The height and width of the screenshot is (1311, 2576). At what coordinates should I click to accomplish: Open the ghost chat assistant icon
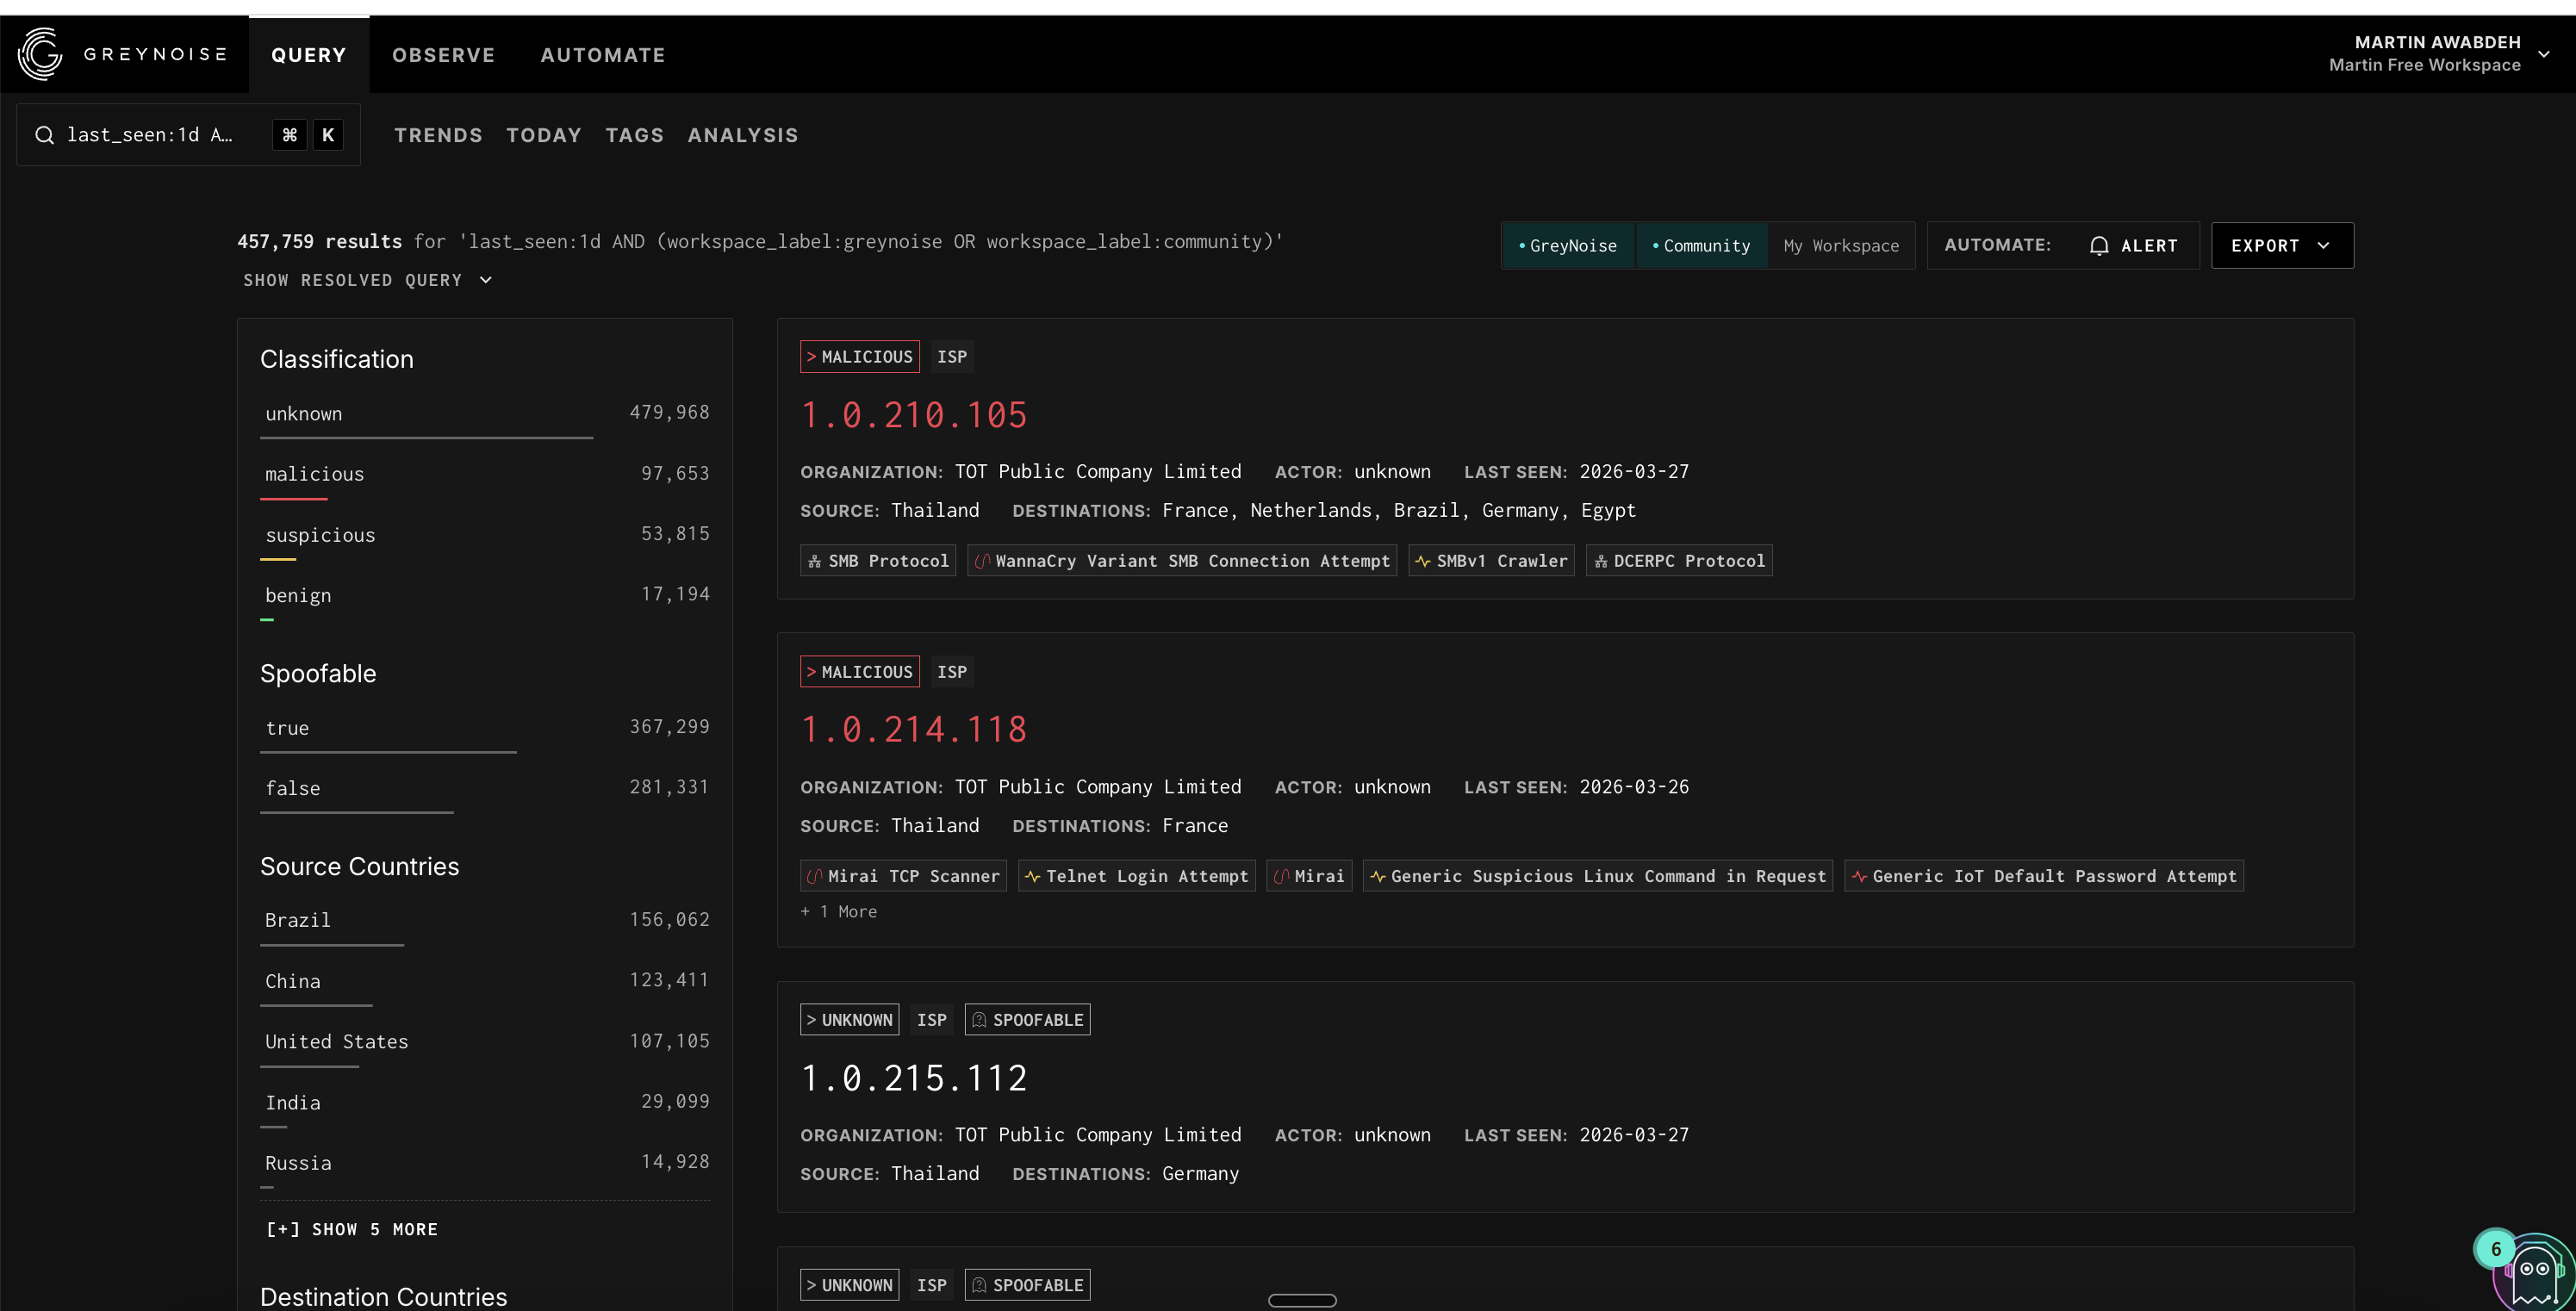click(2534, 1273)
